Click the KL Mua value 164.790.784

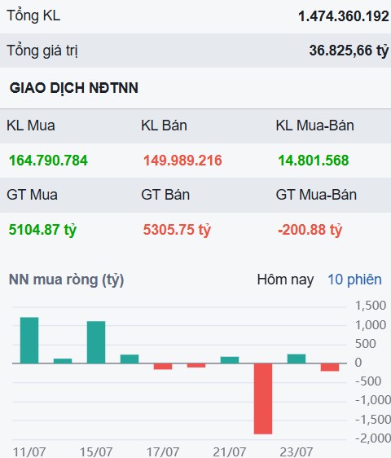click(48, 161)
